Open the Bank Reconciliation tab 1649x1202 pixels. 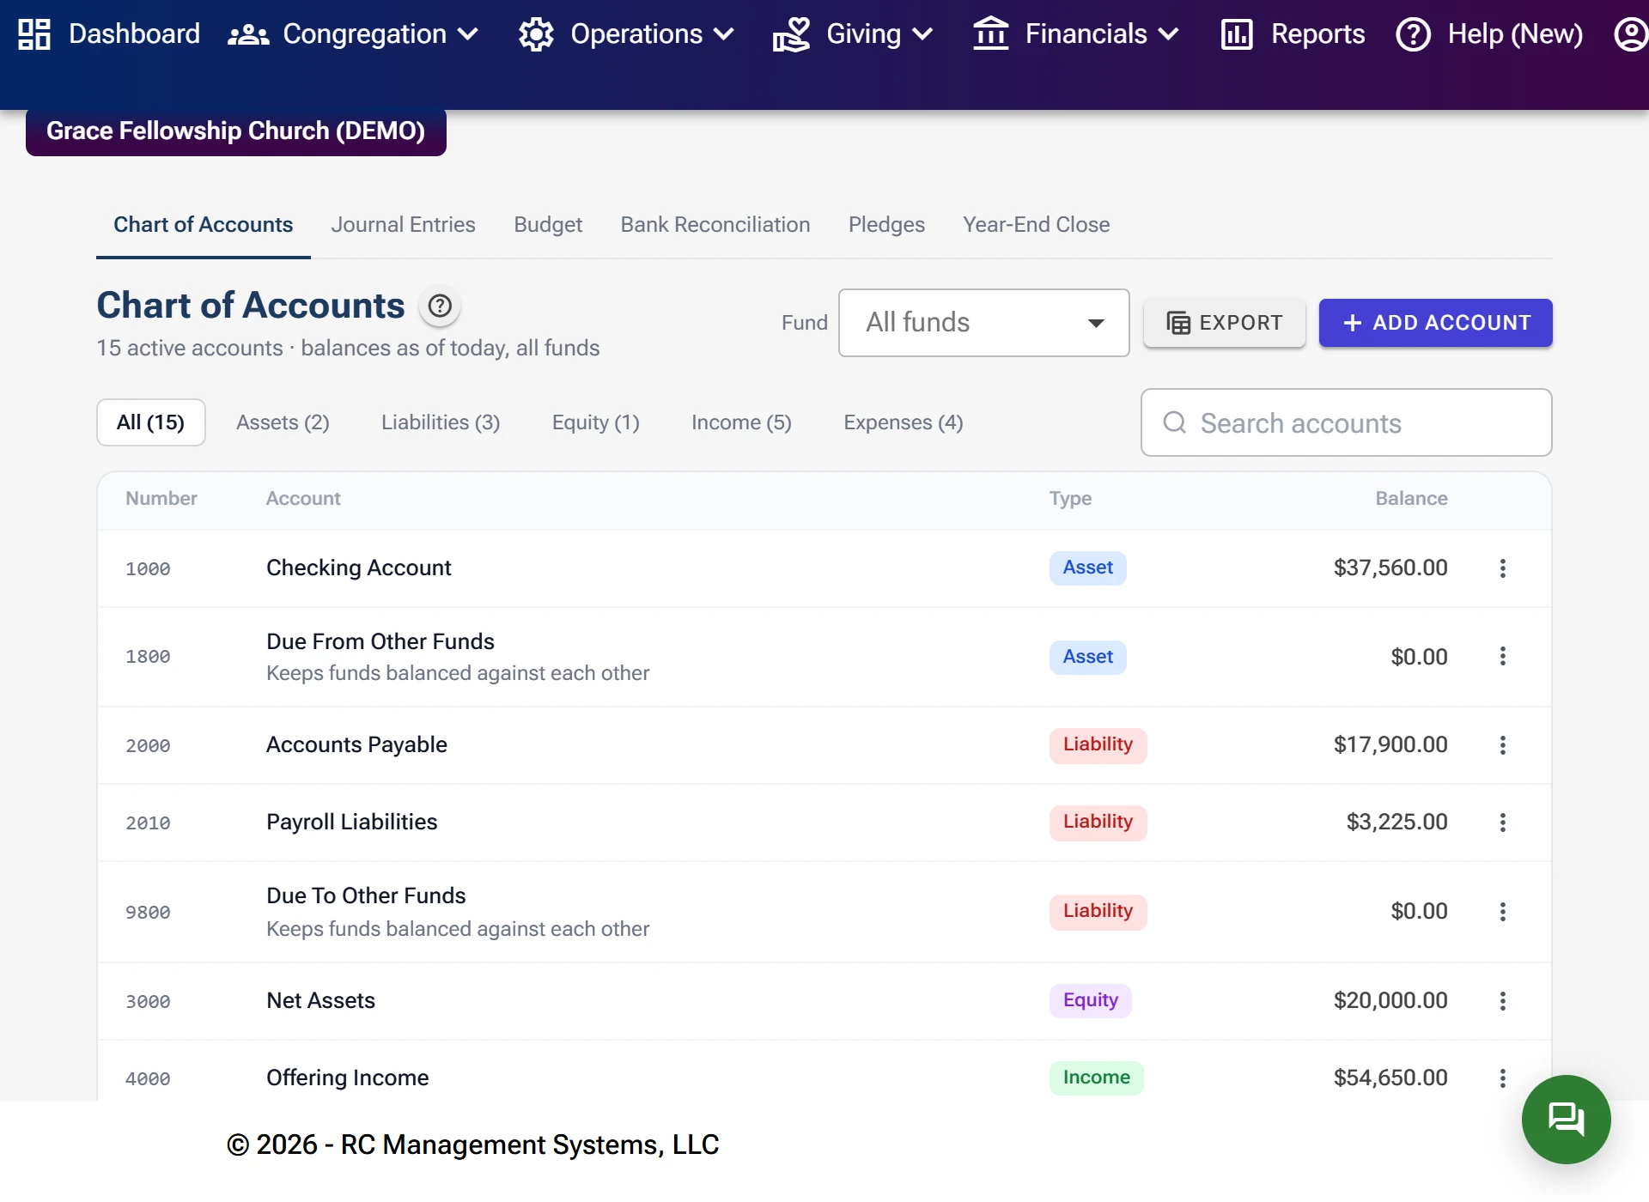coord(715,225)
